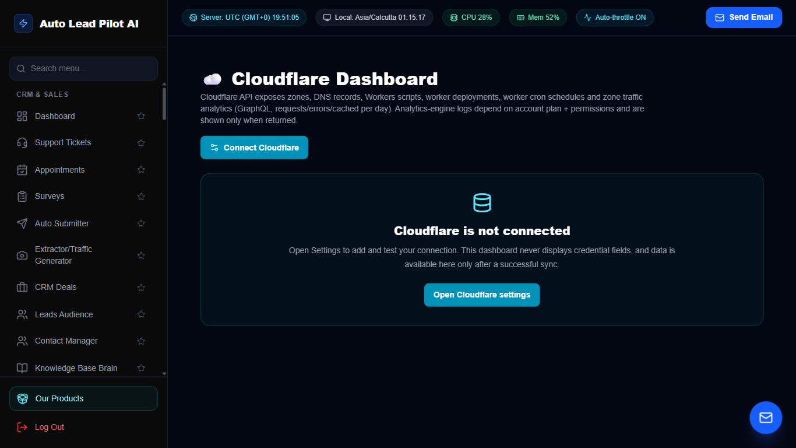Click the Connect Cloudflare button
The width and height of the screenshot is (796, 448).
click(254, 148)
